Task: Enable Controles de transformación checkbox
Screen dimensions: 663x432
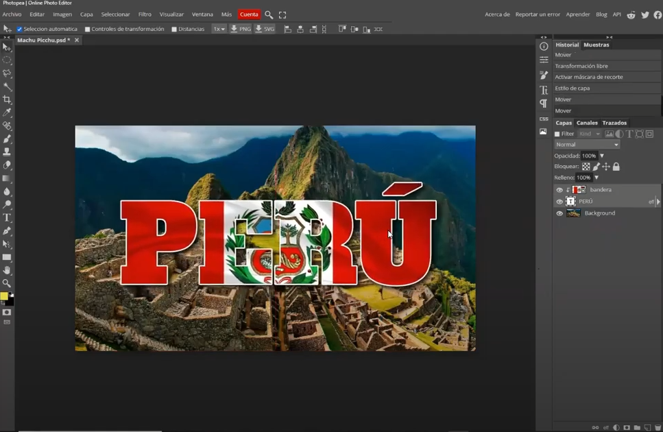Action: [88, 29]
